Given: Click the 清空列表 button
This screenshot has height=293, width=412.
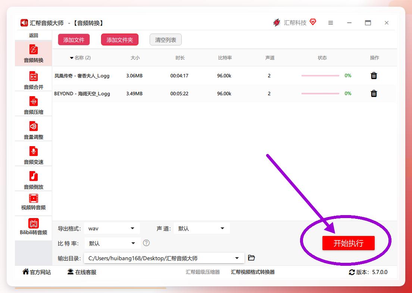Looking at the screenshot, I should pyautogui.click(x=166, y=40).
